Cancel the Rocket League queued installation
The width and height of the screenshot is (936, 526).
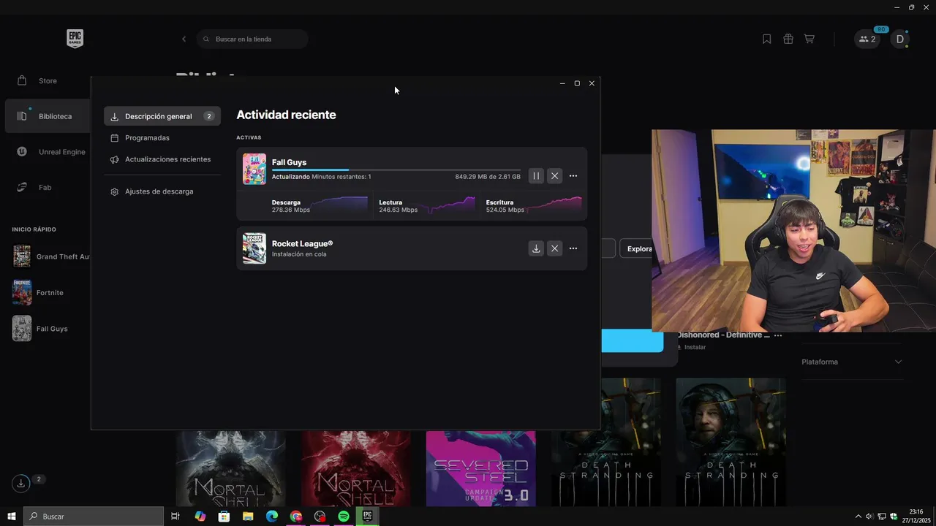point(554,248)
